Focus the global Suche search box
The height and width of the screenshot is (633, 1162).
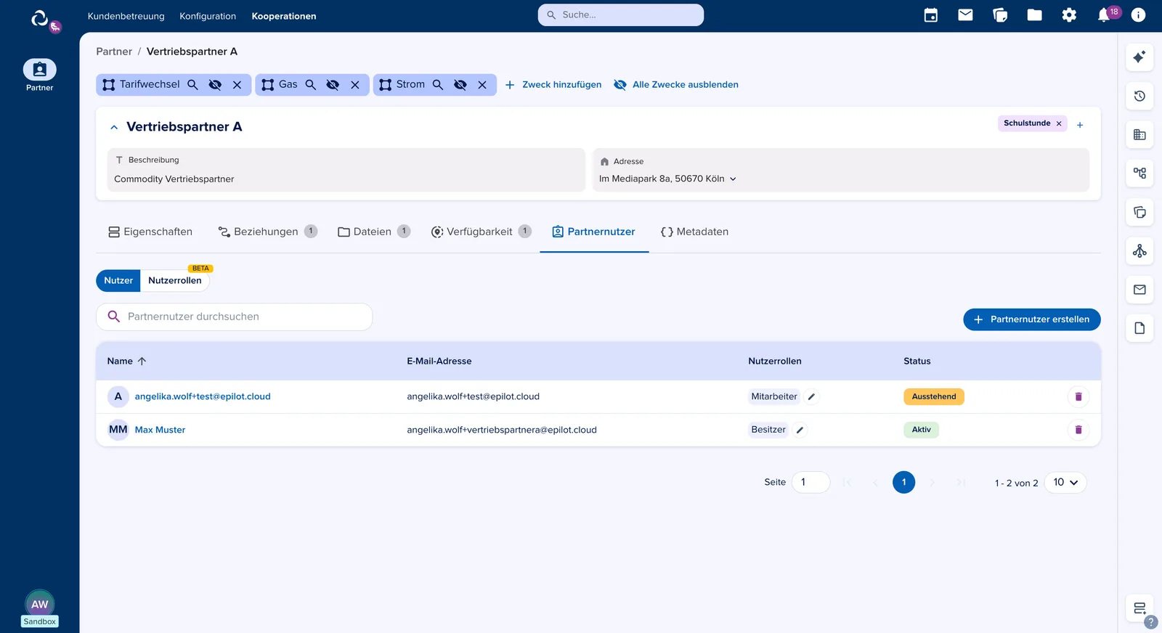tap(621, 15)
